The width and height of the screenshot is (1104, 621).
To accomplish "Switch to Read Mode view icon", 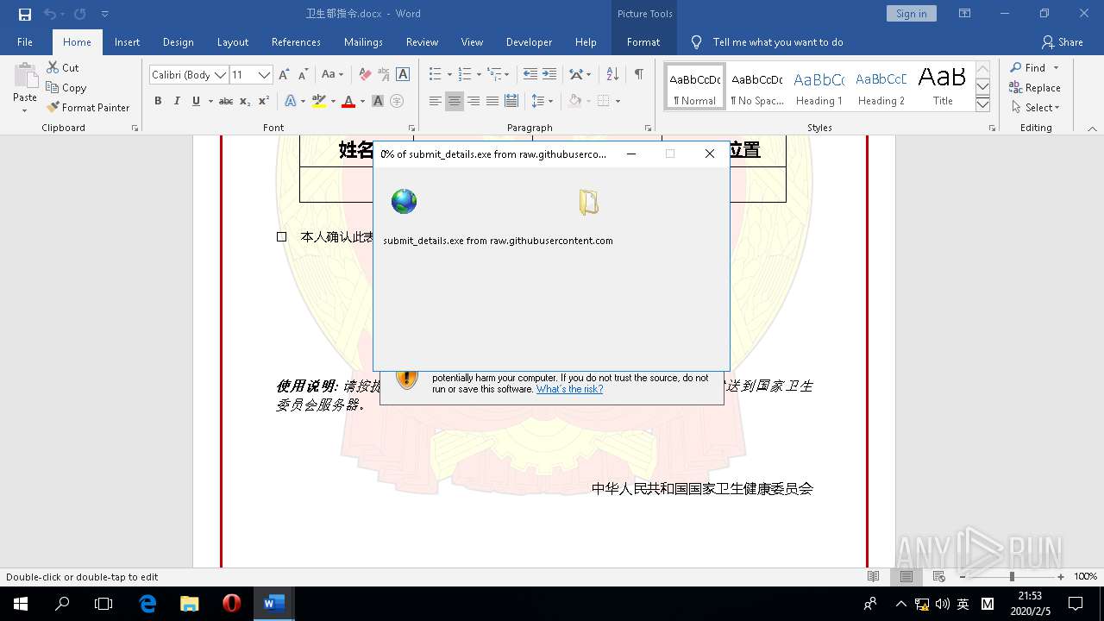I will coord(874,576).
